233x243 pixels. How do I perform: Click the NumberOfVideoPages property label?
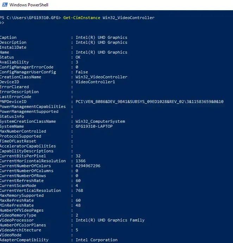click(x=21, y=210)
